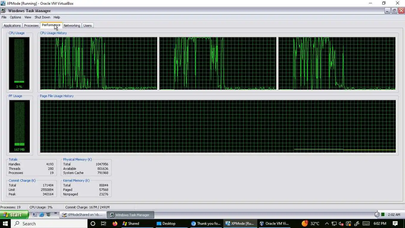405x228 pixels.
Task: Click host clock showing 6:02 PM
Action: tap(380, 224)
